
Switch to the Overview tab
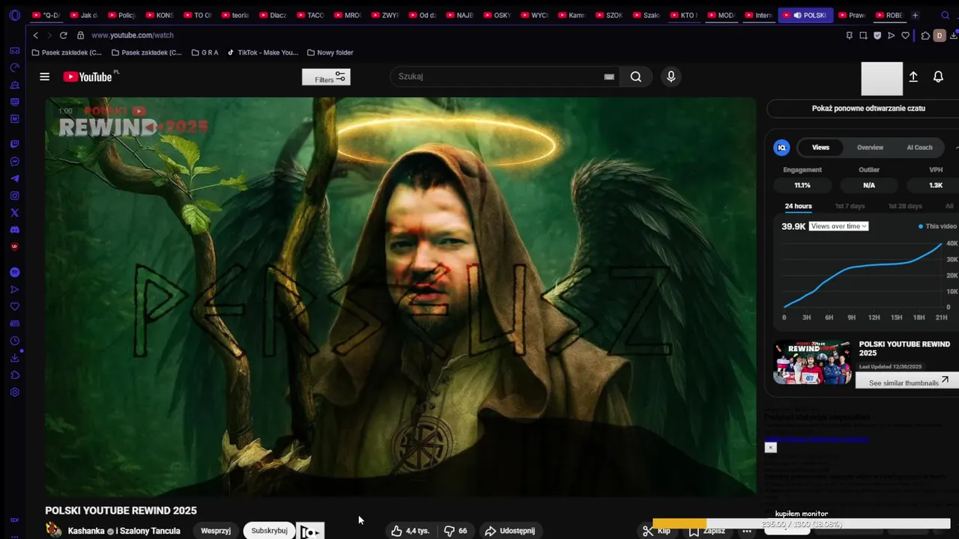870,147
